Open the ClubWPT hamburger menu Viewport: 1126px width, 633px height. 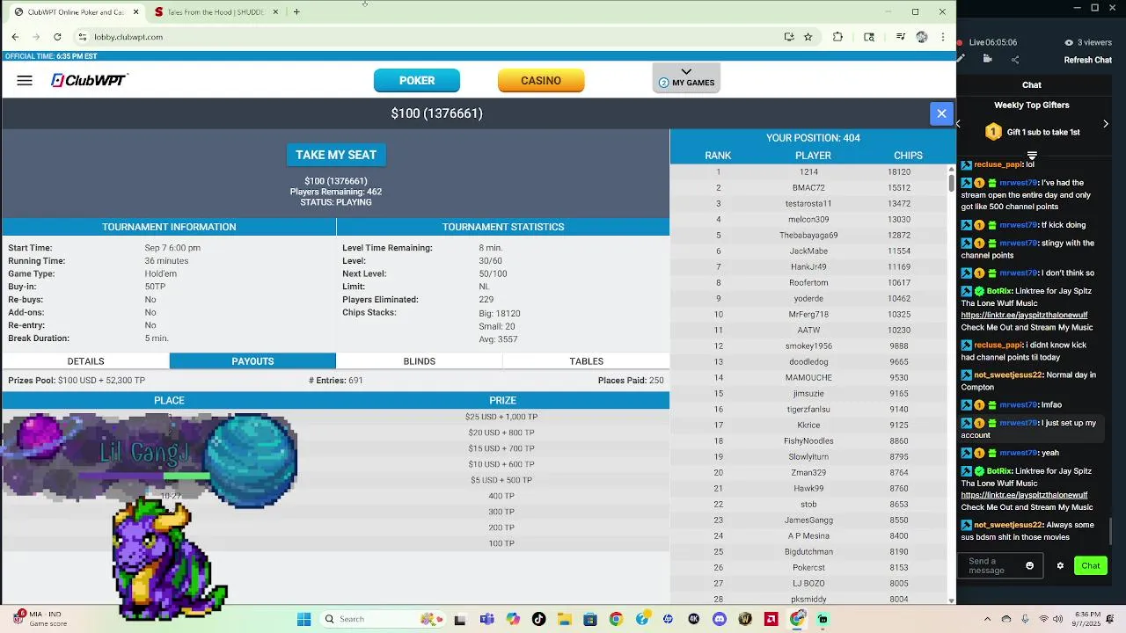25,81
